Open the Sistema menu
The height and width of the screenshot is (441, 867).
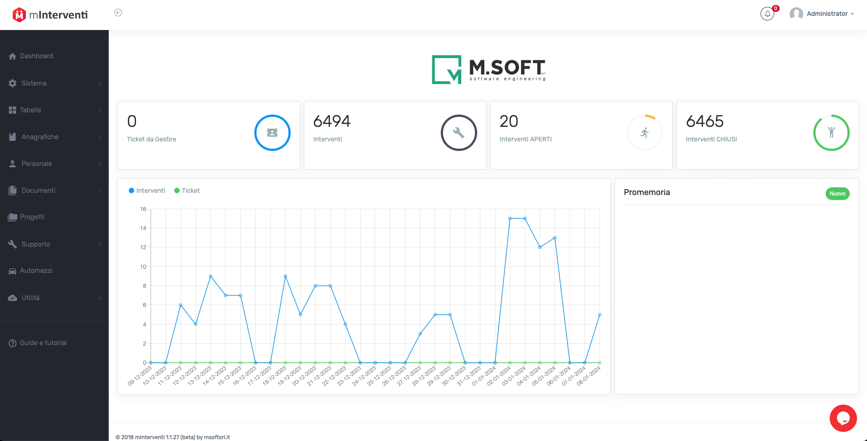coord(34,83)
